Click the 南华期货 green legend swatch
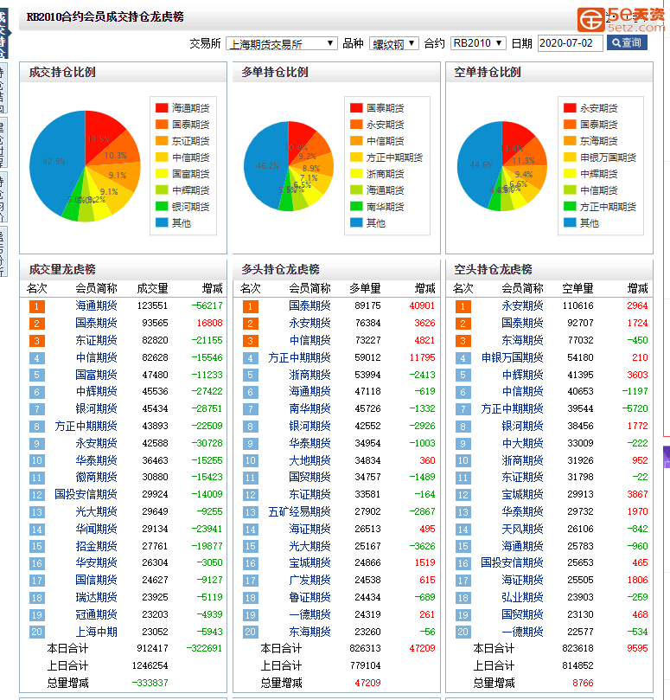 click(x=356, y=207)
